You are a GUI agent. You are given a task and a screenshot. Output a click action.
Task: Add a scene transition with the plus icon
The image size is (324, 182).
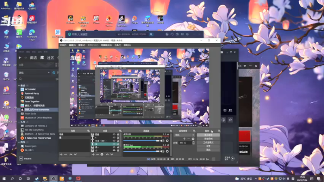184,139
